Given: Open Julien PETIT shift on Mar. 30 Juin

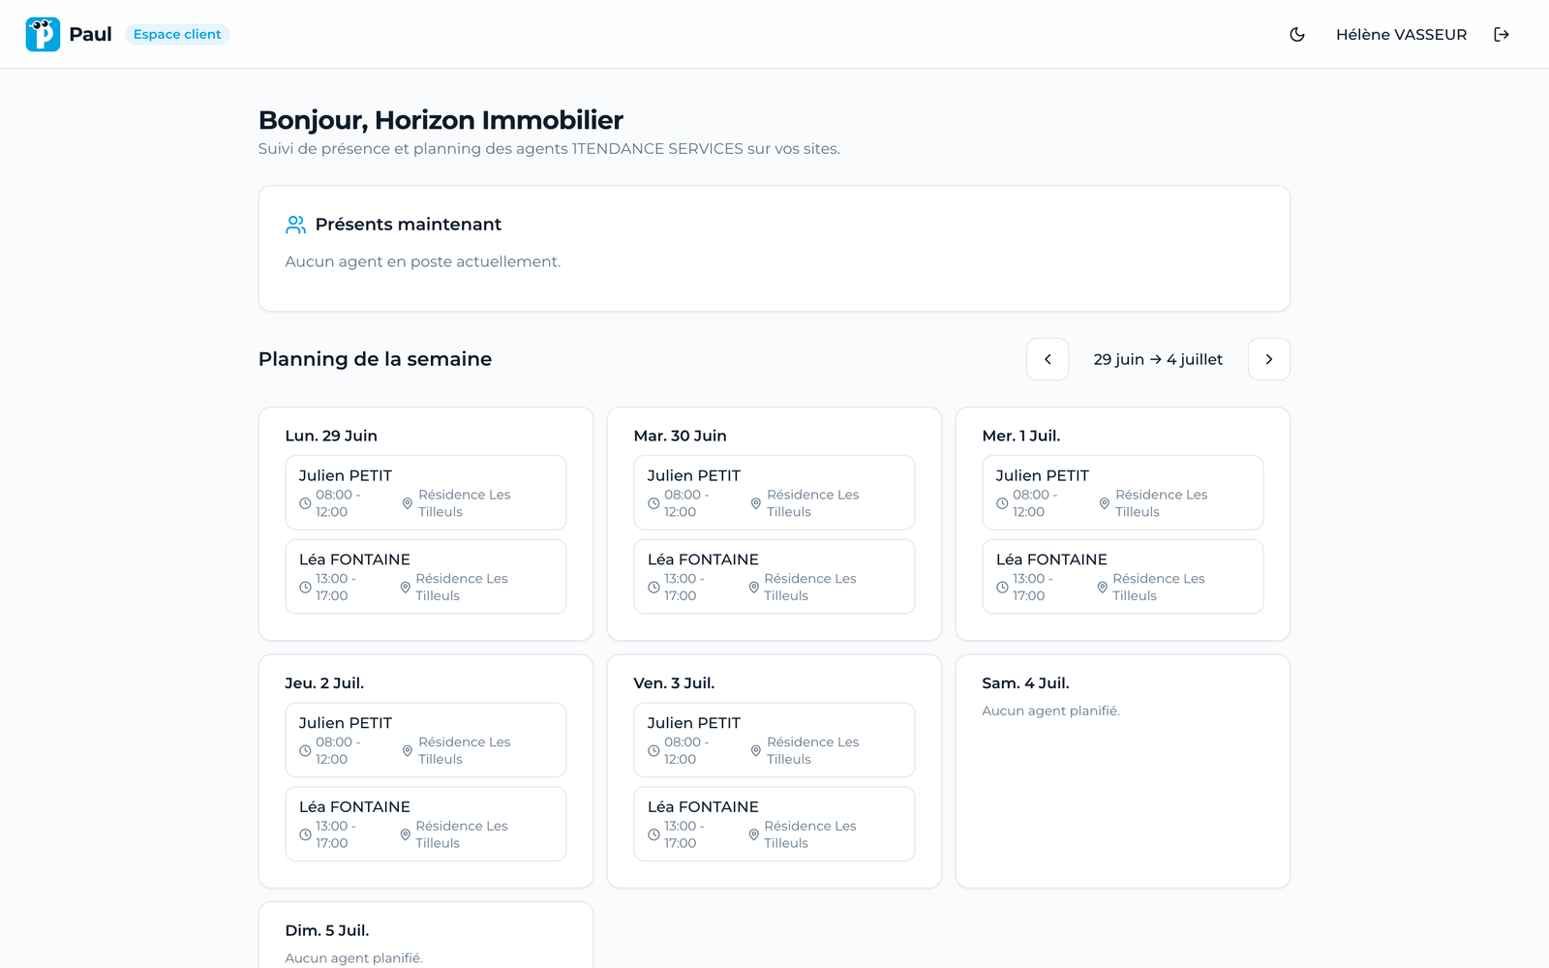Looking at the screenshot, I should coord(774,493).
